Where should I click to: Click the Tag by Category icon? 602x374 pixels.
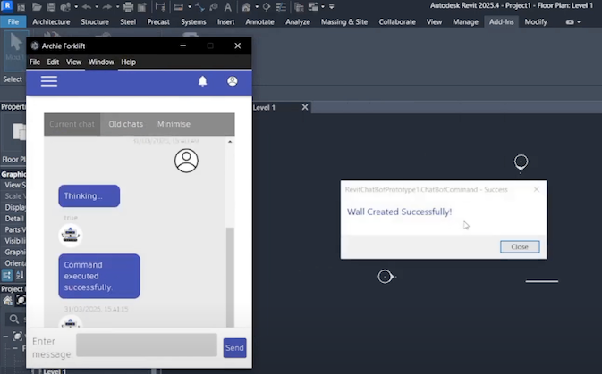214,7
